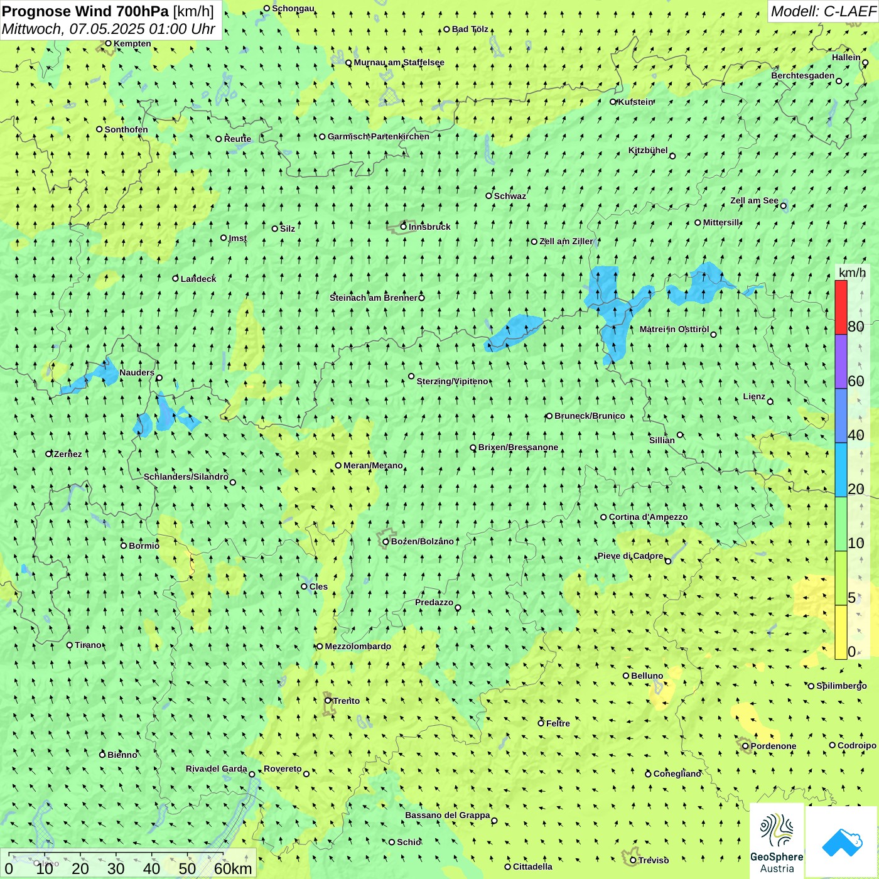Click the red 80 km/h legend swatch
The height and width of the screenshot is (879, 879).
841,308
